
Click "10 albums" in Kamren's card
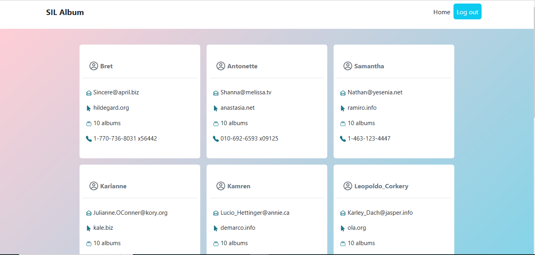[234, 243]
